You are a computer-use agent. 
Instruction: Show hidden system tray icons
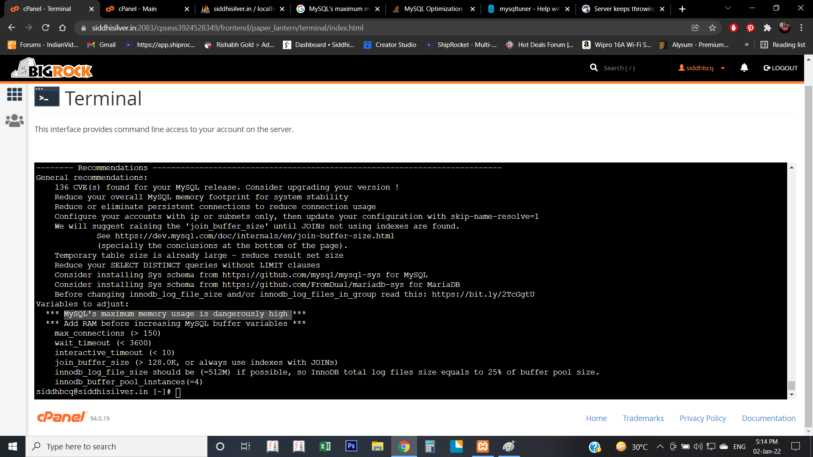click(660, 446)
